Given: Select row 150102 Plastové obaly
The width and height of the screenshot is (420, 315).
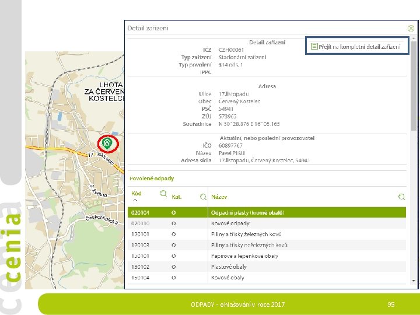Looking at the screenshot, I should pos(267,267).
